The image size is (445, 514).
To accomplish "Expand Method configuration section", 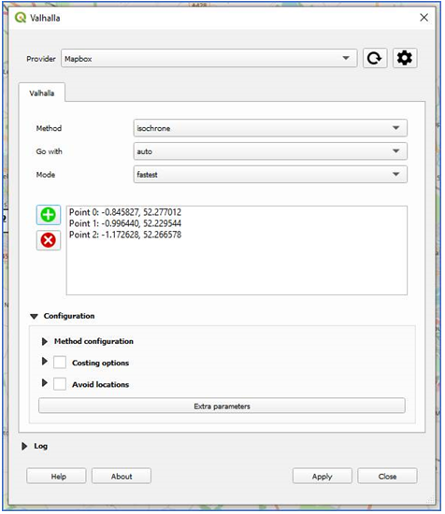I will click(x=45, y=341).
